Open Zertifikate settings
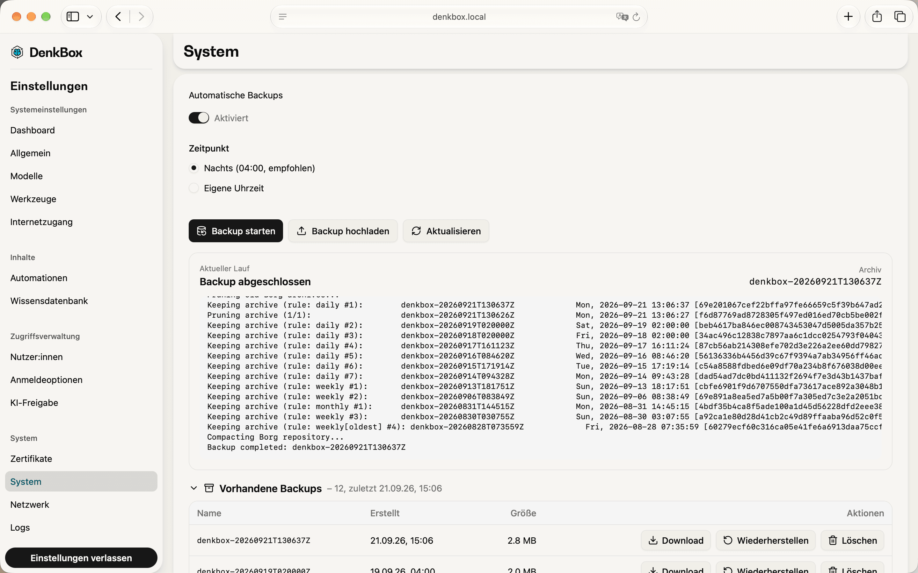This screenshot has width=918, height=573. (x=31, y=458)
